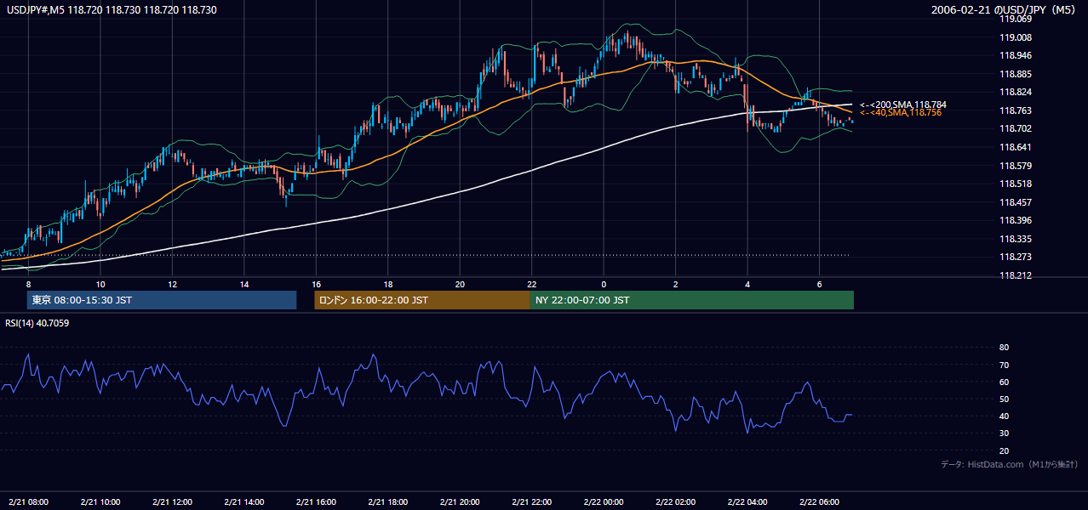Click the 2/22 04:00 time label
This screenshot has width=1088, height=510.
coord(747,501)
